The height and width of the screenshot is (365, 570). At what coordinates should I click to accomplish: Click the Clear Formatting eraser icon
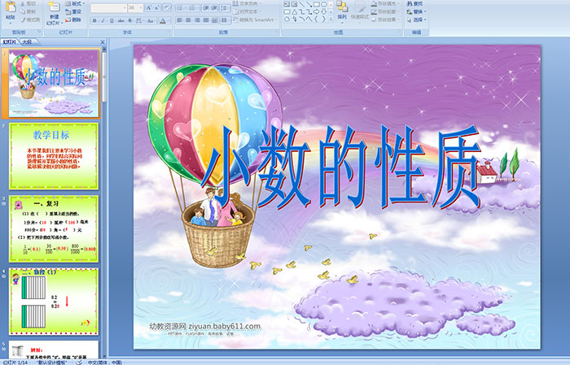(x=166, y=7)
